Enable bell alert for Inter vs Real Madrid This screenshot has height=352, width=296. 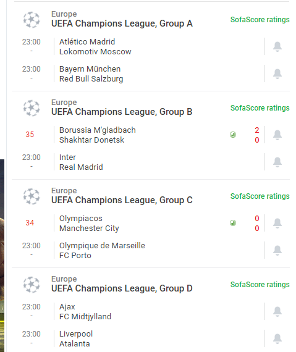pos(277,162)
